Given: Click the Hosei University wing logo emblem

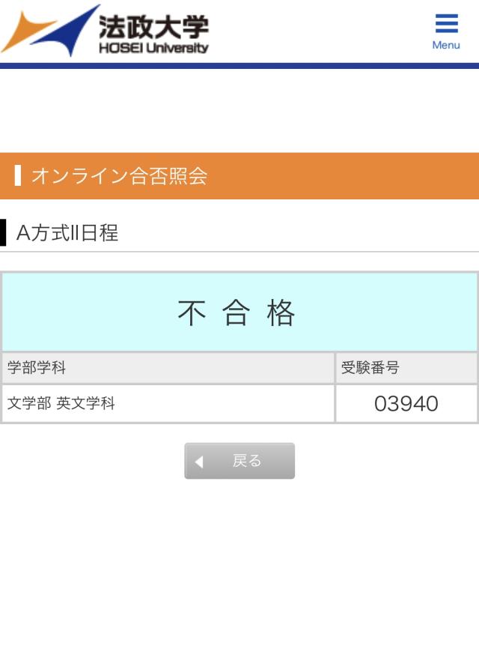Looking at the screenshot, I should [x=49, y=30].
